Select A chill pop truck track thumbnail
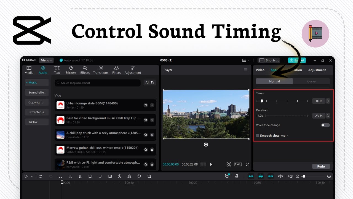The image size is (353, 199). (60, 135)
